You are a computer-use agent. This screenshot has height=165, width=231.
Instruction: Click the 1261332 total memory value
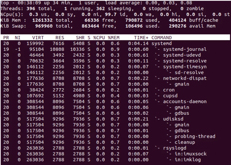point(42,20)
